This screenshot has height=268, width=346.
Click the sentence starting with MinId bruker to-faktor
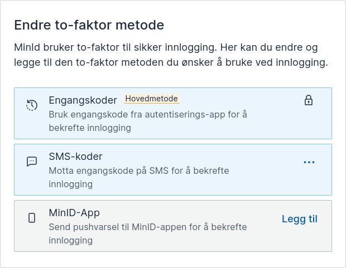pos(114,47)
